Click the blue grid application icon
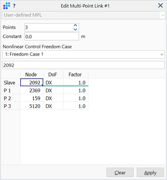The image size is (167, 180). coord(6,6)
